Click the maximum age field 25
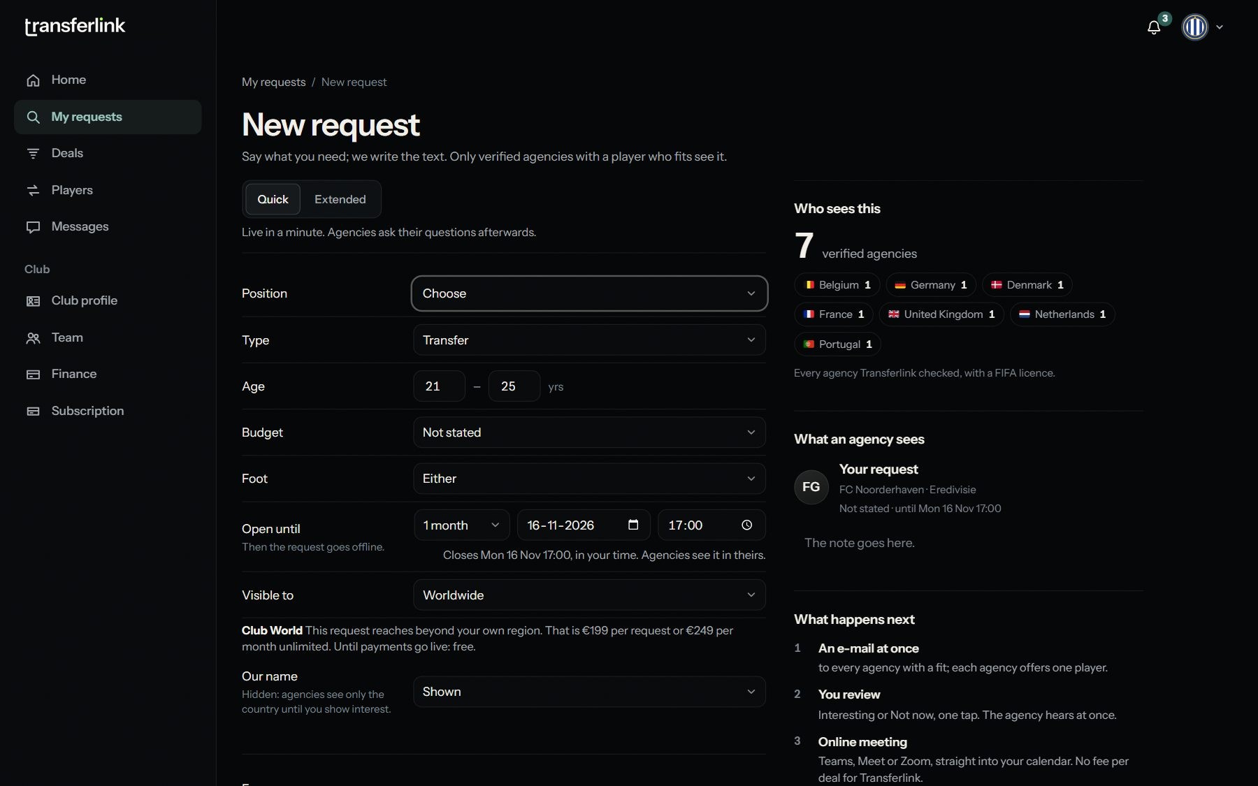The image size is (1258, 786). coord(514,386)
